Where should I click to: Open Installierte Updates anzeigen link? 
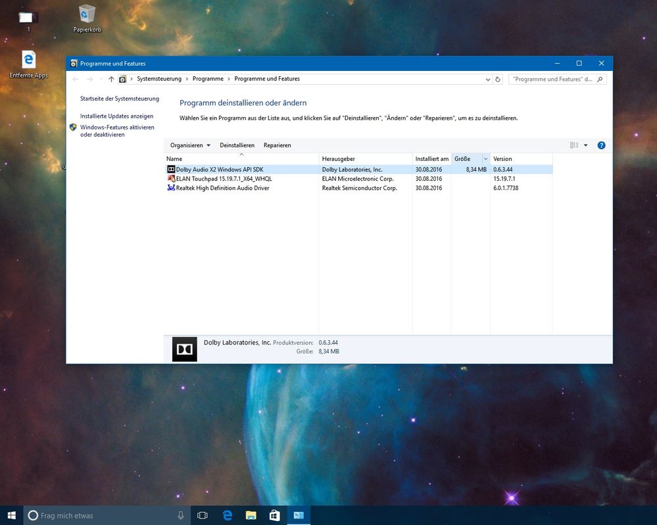click(116, 116)
